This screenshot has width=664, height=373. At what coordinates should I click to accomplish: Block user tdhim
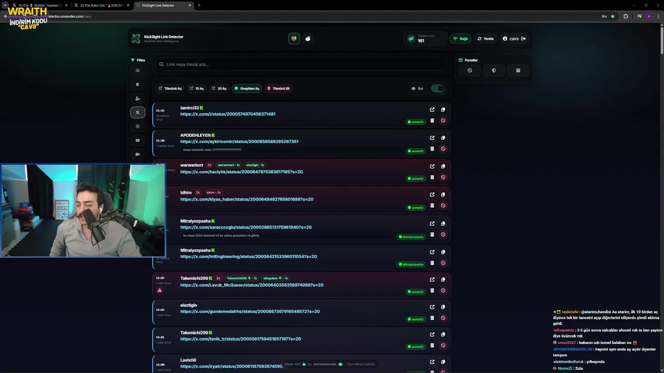click(x=443, y=206)
